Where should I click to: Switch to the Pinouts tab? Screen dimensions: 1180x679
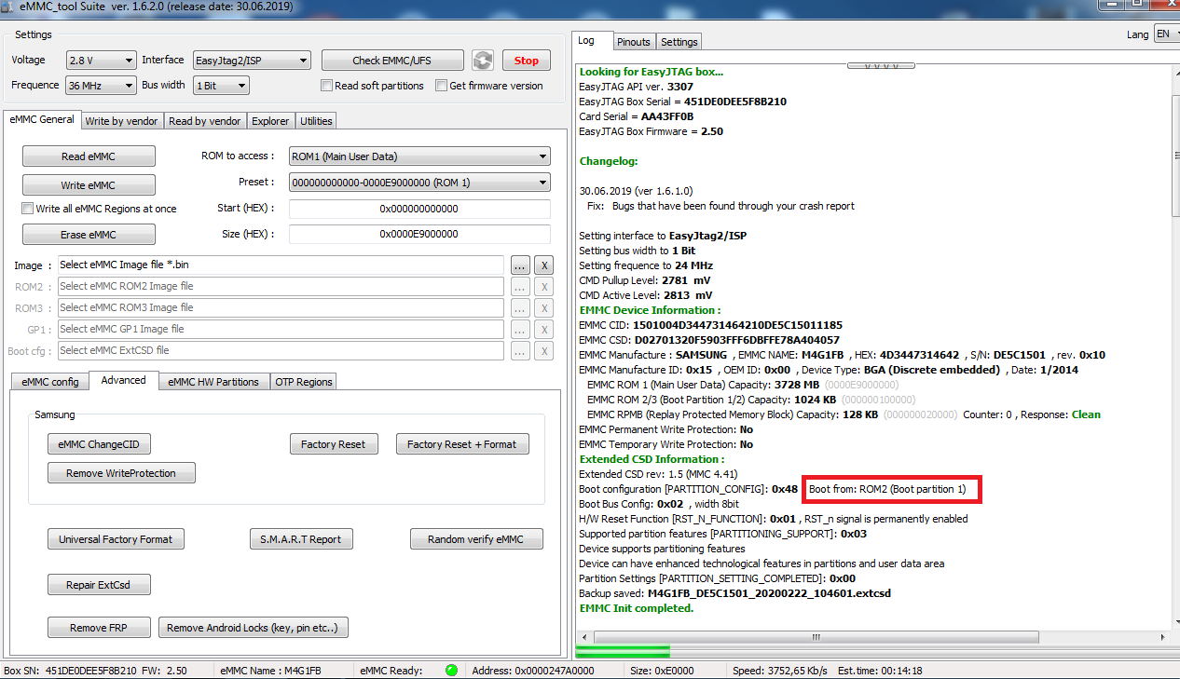(x=634, y=42)
